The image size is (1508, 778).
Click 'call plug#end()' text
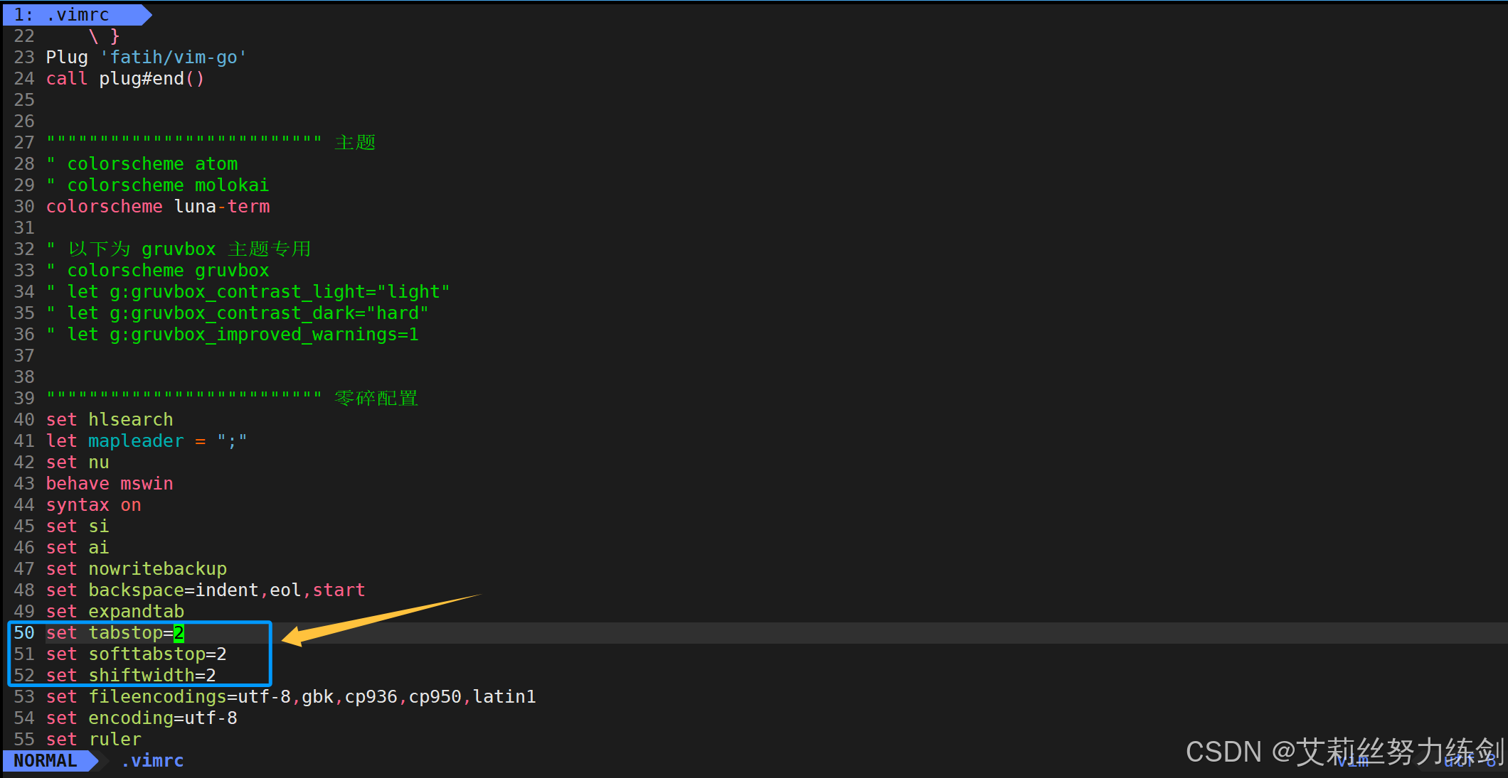[125, 78]
